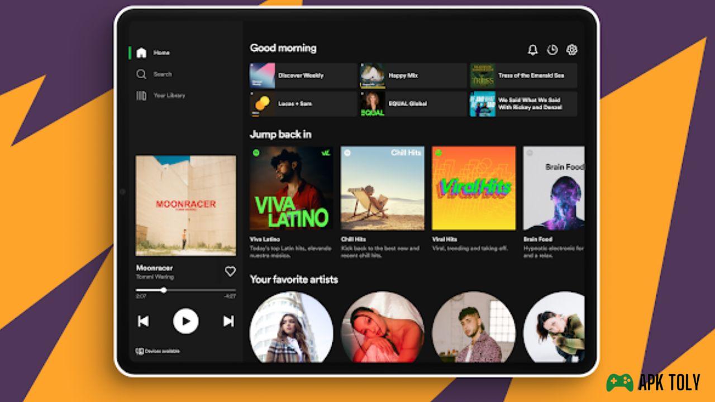Open the Viva Latino playlist cover
The image size is (715, 402).
point(291,188)
